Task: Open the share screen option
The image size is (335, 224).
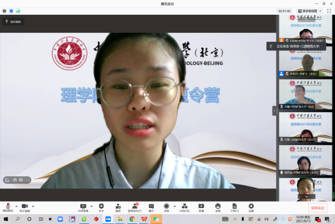Action: point(84,206)
